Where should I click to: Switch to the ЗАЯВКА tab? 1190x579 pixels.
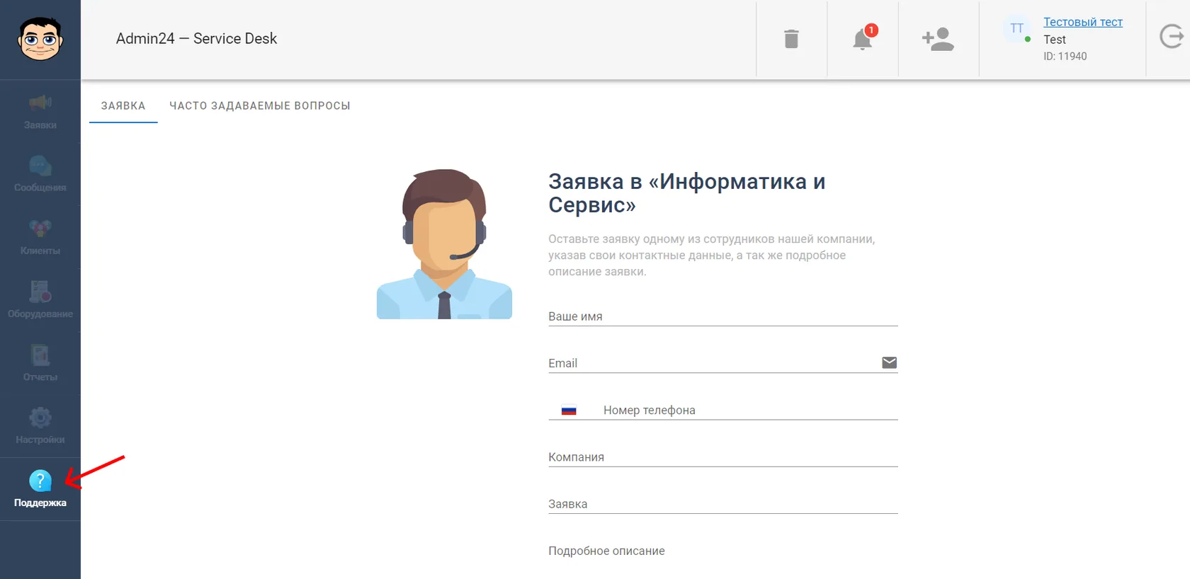click(x=123, y=105)
